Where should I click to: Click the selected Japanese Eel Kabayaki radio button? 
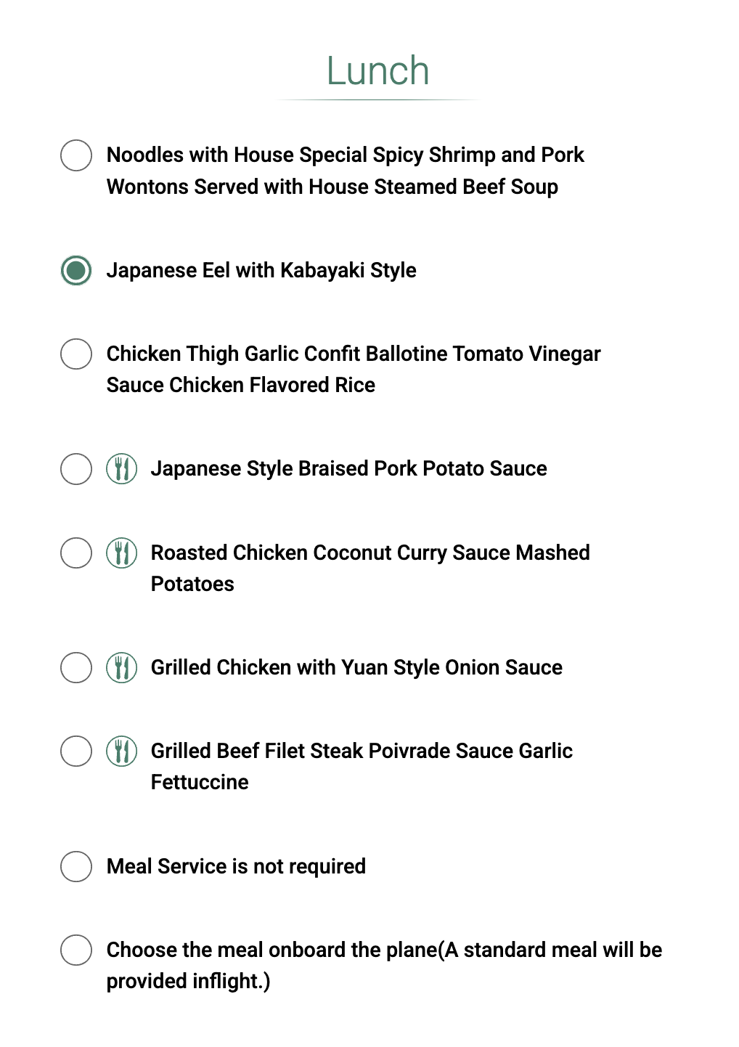(76, 271)
